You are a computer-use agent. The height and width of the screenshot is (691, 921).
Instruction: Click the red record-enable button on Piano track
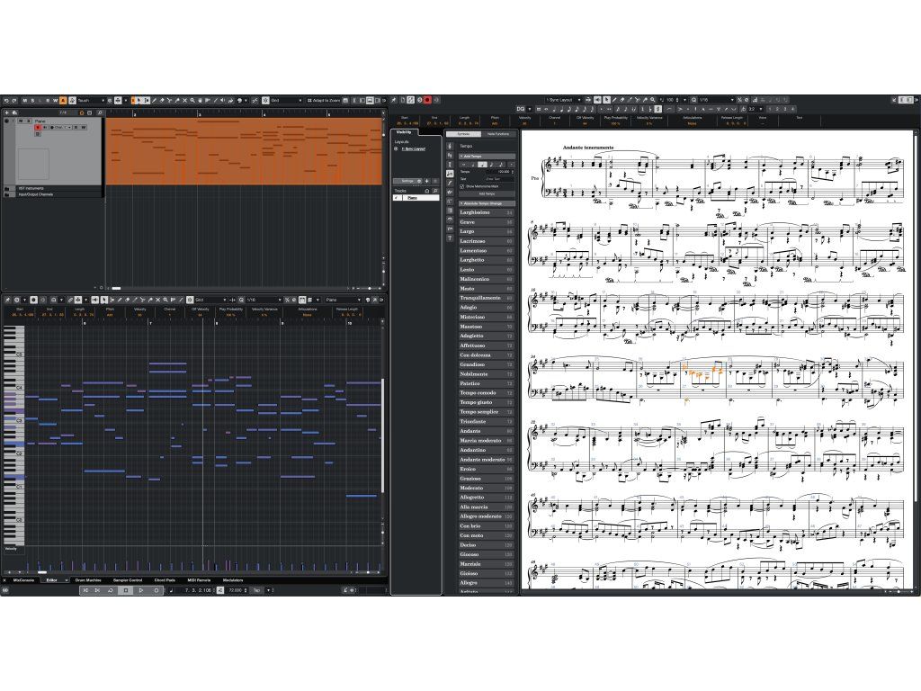pos(38,128)
